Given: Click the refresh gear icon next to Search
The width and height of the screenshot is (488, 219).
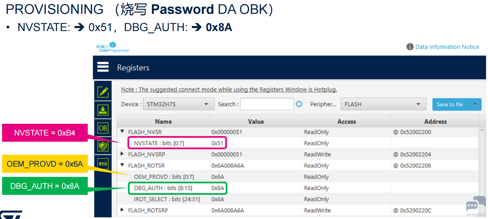Looking at the screenshot, I should pos(299,104).
